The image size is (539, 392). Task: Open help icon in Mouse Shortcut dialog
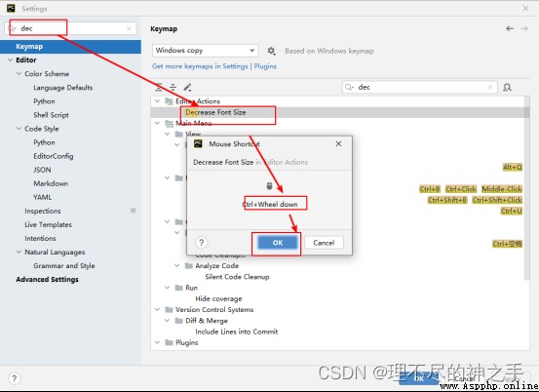[202, 243]
